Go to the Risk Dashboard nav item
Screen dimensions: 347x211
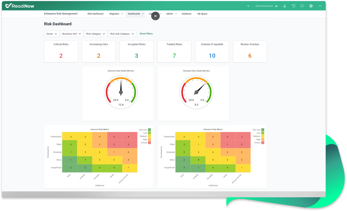click(96, 14)
